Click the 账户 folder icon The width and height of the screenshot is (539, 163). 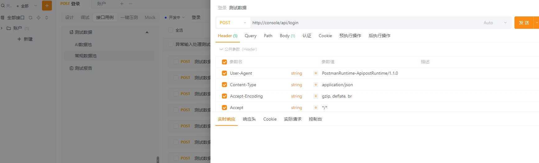pos(9,28)
